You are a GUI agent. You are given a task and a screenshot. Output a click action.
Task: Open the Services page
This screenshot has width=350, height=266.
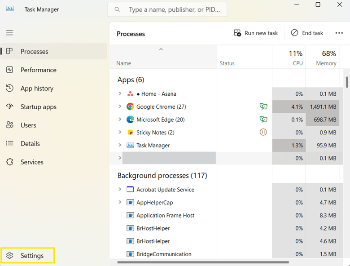pos(53,162)
